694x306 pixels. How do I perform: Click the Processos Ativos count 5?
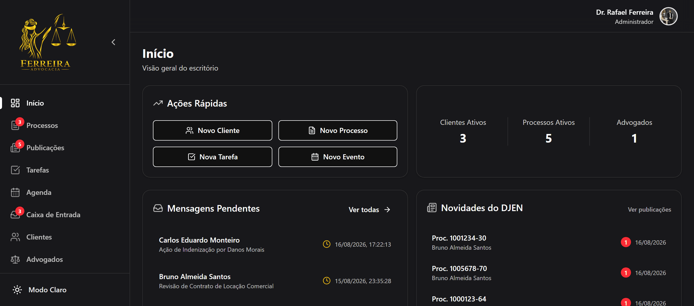pos(548,139)
